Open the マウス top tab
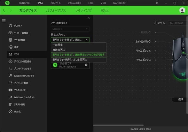Screen dimensions: 188x132 pyautogui.click(x=40, y=3)
